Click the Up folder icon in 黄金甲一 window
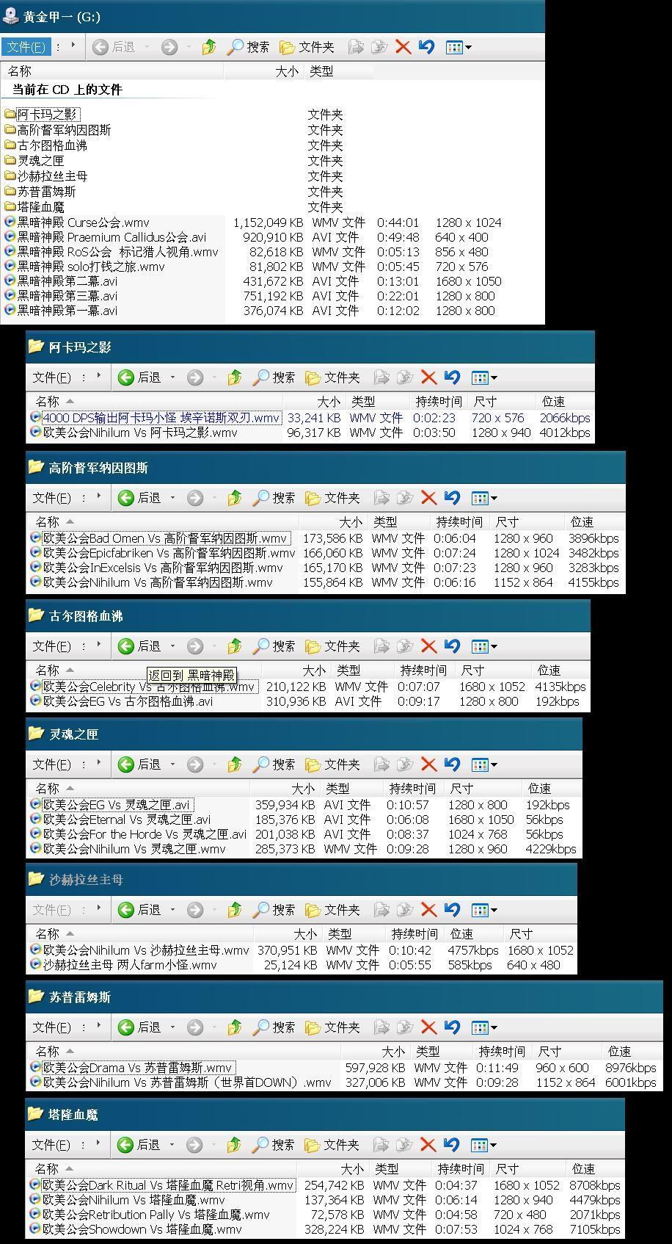The image size is (672, 1244). (x=208, y=47)
